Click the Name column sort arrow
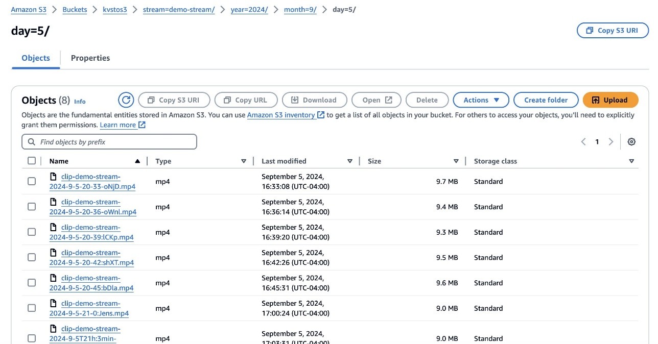Screen dimensions: 658x344 click(137, 161)
